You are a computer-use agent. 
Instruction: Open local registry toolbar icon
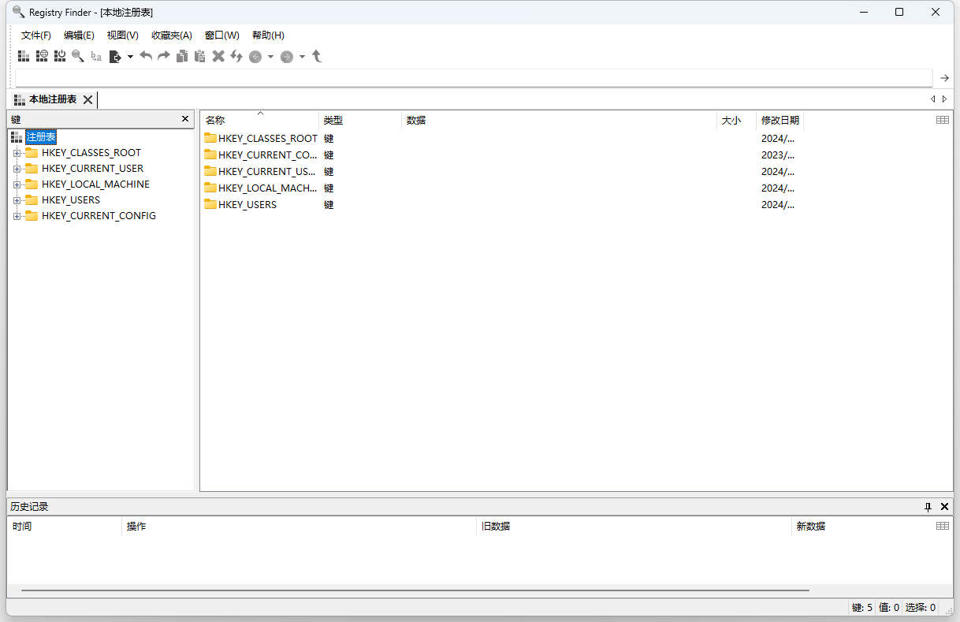click(24, 56)
